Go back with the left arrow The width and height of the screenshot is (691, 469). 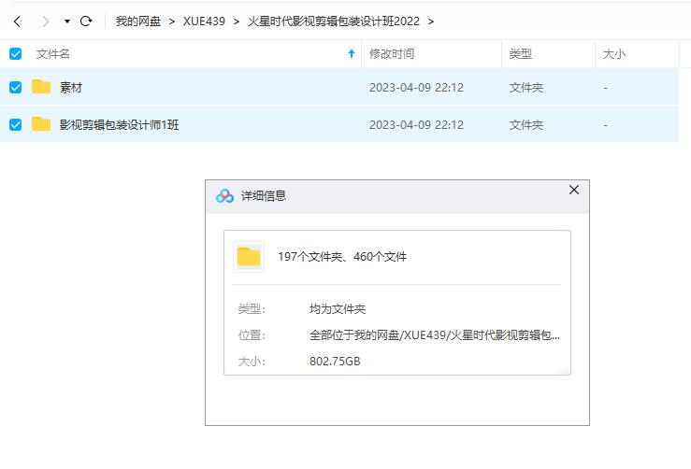(x=17, y=21)
